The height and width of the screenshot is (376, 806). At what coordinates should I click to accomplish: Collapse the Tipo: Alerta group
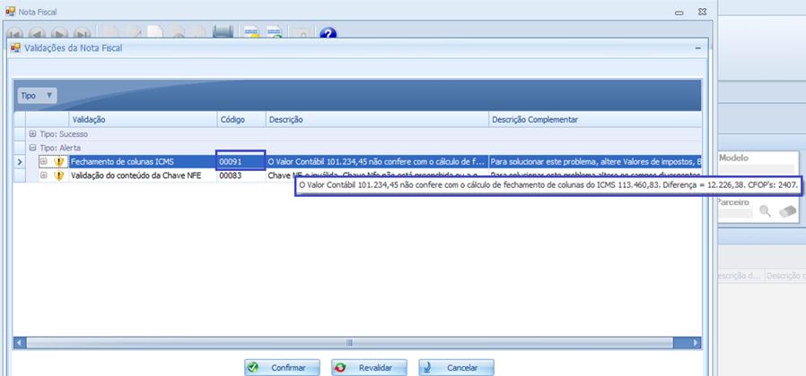31,147
